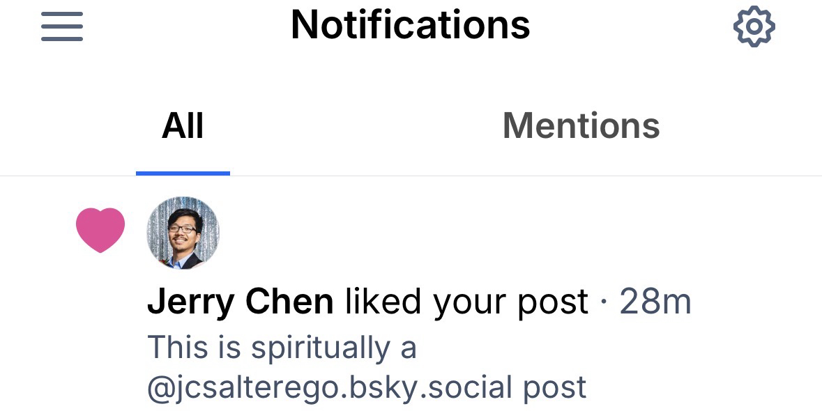Switch to the Mentions tab
Screen dimensions: 822x411
(581, 125)
